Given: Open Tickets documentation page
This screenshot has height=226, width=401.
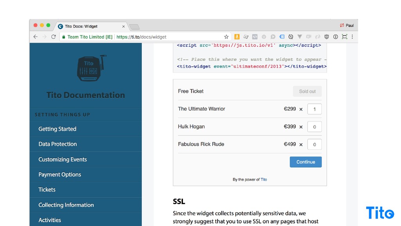Looking at the screenshot, I should [x=47, y=190].
